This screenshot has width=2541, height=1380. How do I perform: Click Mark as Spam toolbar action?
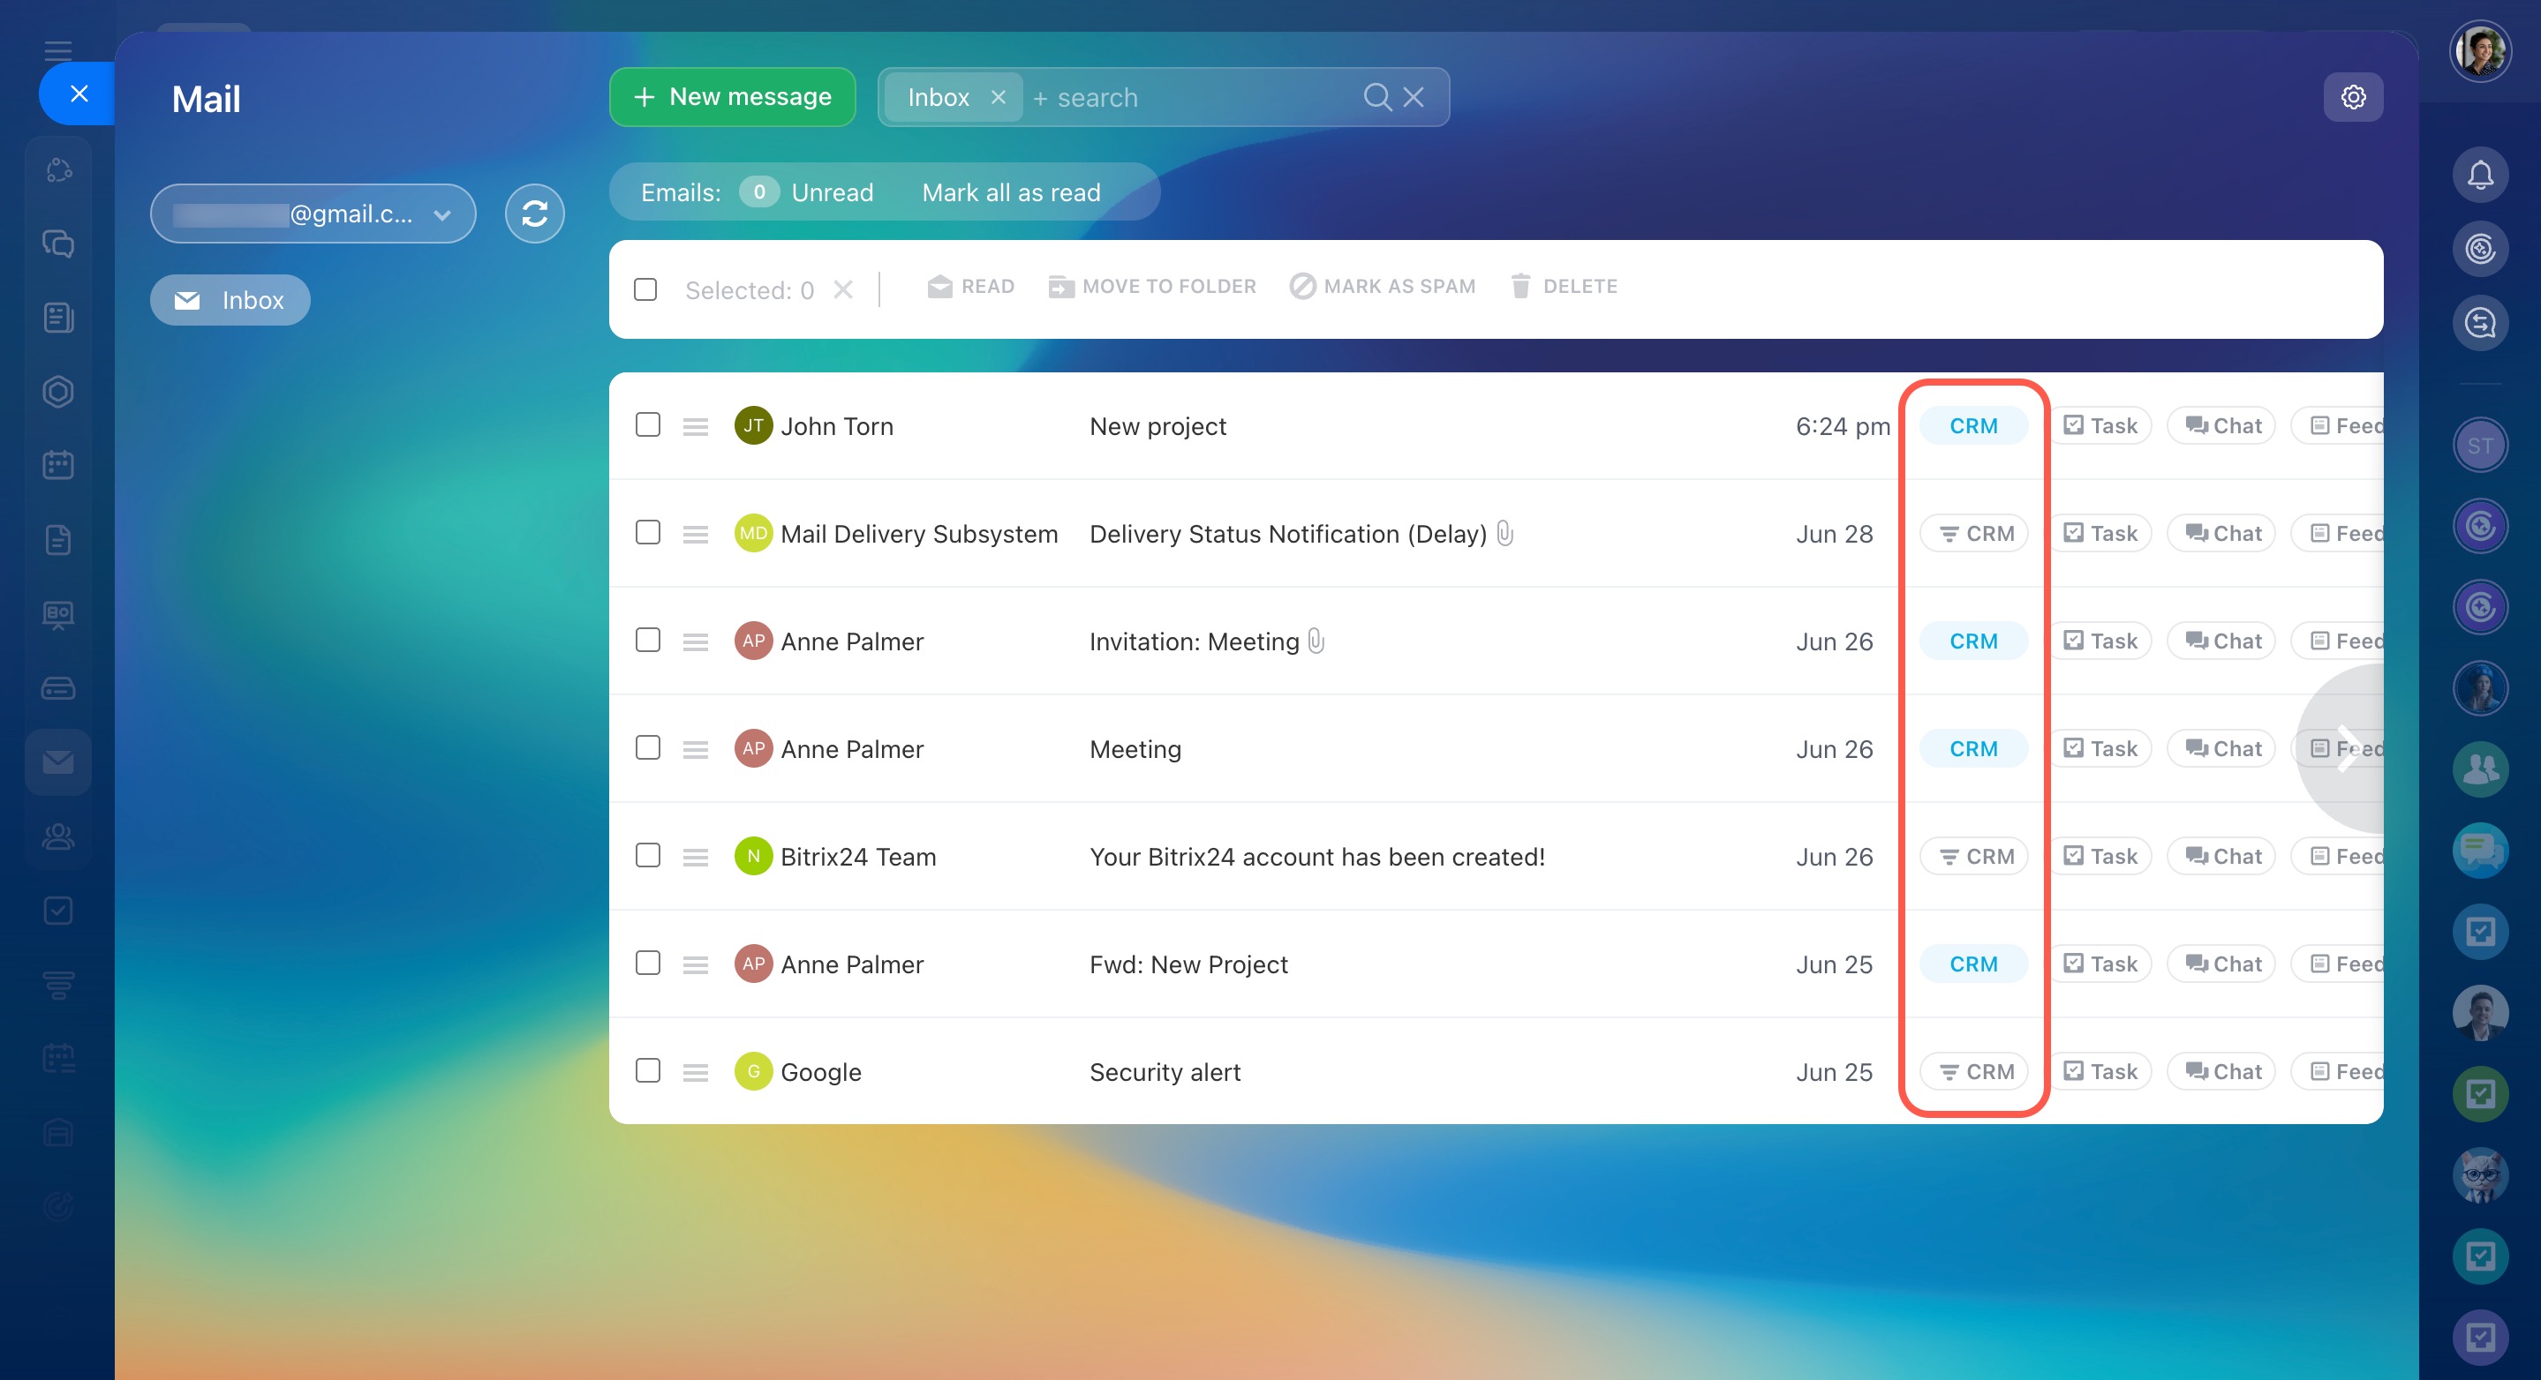tap(1382, 287)
